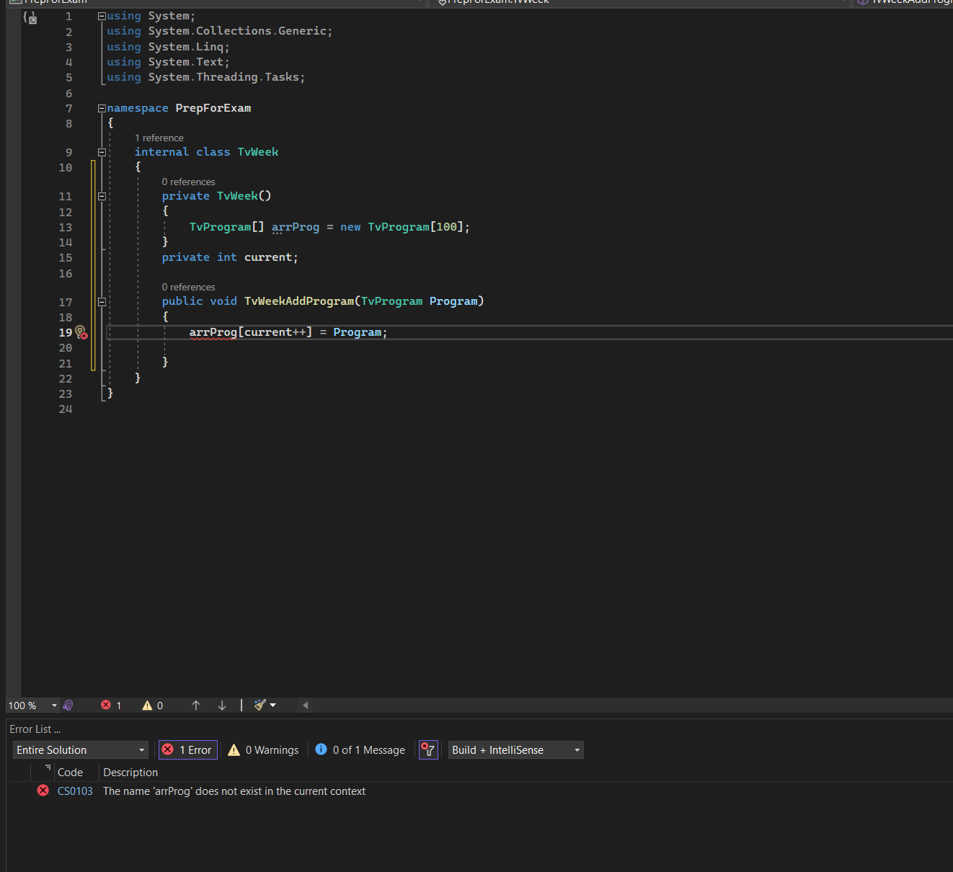The width and height of the screenshot is (953, 872).
Task: Collapse the namespace PrepForExam block
Action: point(102,108)
